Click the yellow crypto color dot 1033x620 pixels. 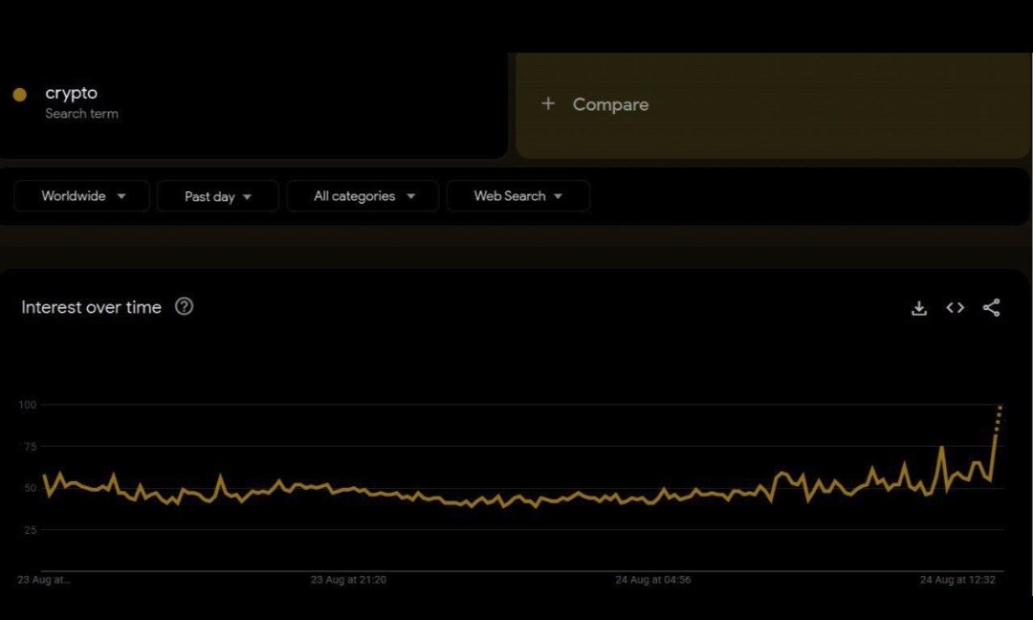20,95
